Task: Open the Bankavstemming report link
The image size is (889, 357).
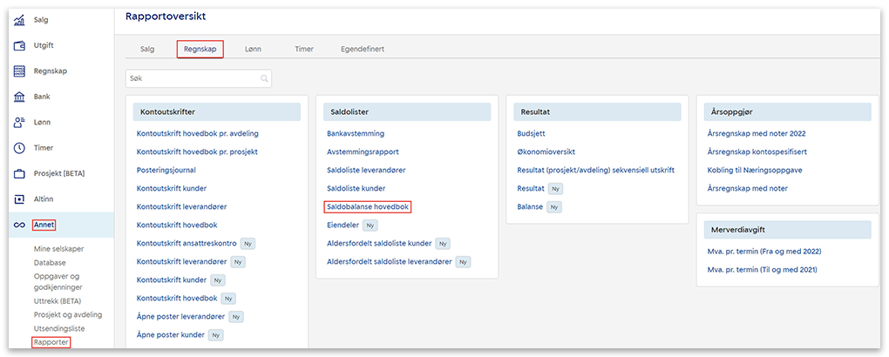Action: (356, 133)
